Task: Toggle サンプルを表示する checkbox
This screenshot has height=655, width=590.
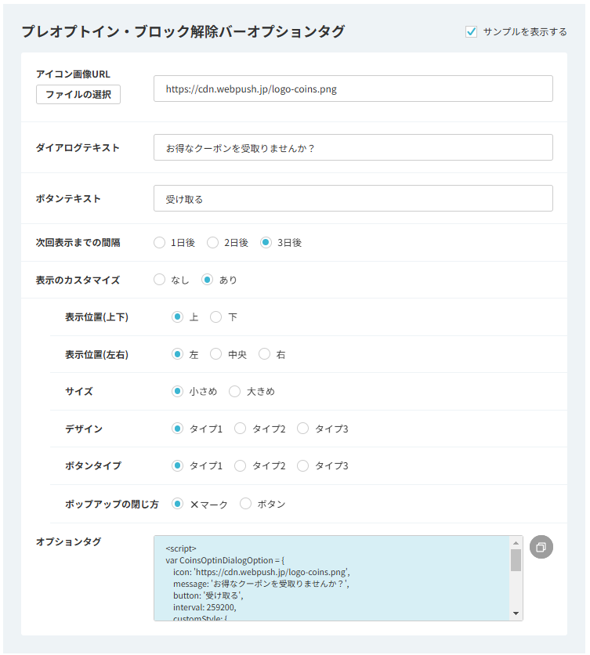Action: [x=471, y=32]
